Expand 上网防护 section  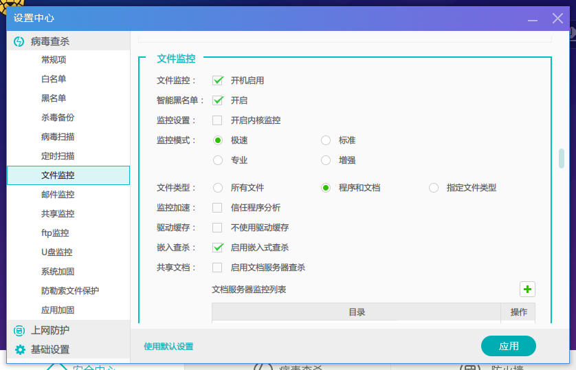point(49,330)
